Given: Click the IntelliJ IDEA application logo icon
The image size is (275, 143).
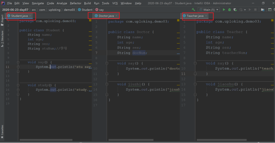Looking at the screenshot, I should [3, 3].
